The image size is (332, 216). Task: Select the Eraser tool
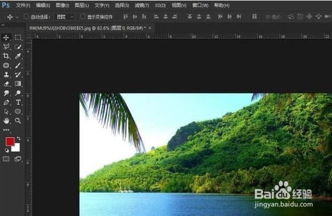pos(6,83)
